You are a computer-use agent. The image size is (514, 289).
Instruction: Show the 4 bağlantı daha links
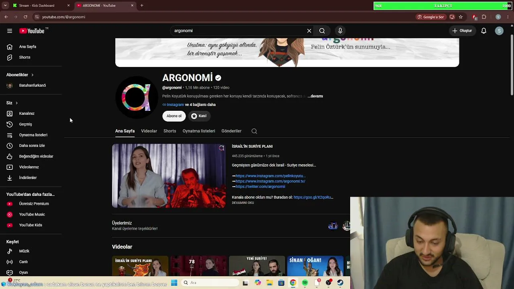click(x=200, y=105)
